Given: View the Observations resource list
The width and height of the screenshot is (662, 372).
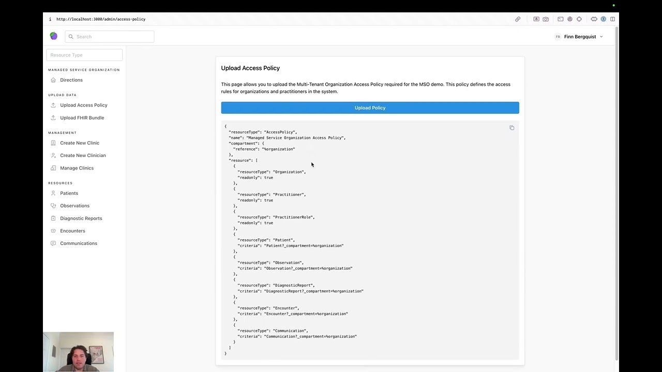Looking at the screenshot, I should tap(74, 206).
